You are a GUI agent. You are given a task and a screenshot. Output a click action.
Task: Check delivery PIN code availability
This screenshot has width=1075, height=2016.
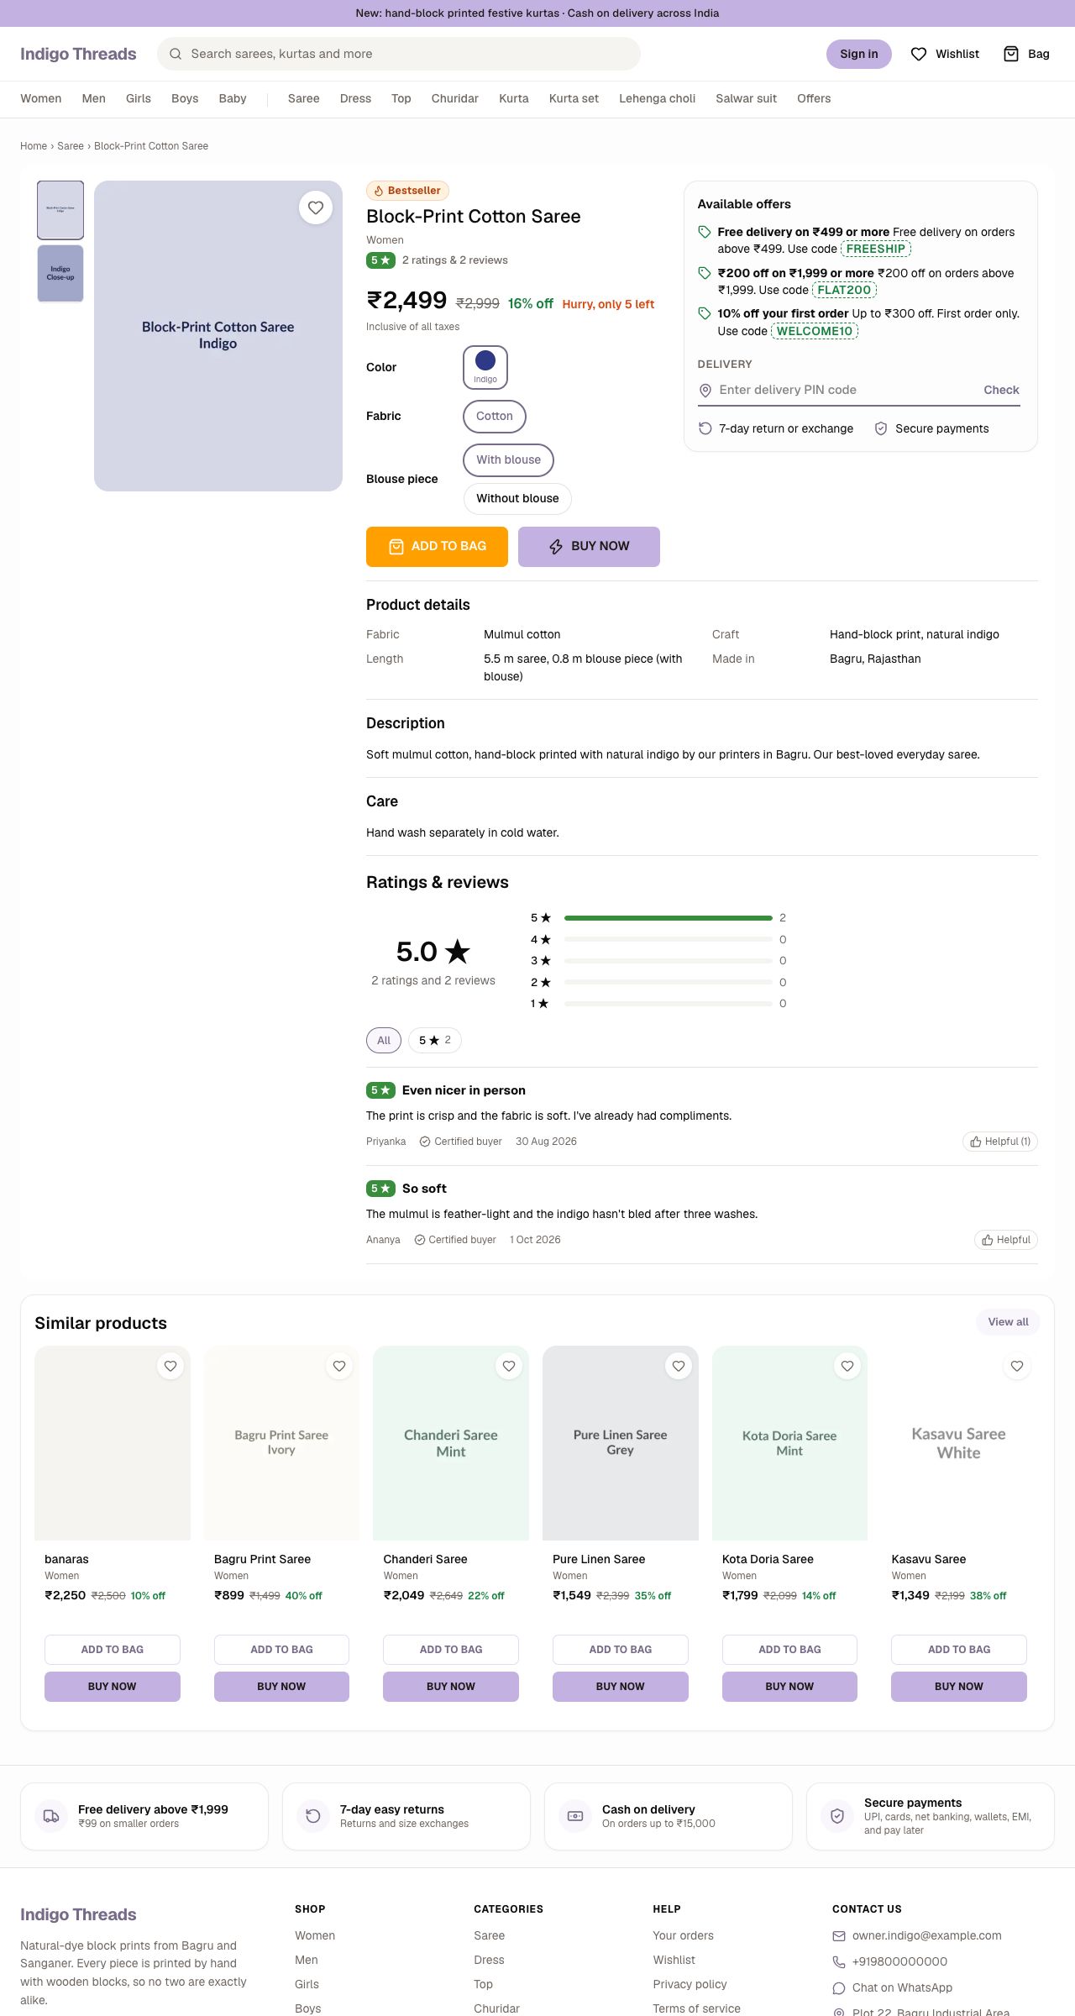tap(1001, 390)
